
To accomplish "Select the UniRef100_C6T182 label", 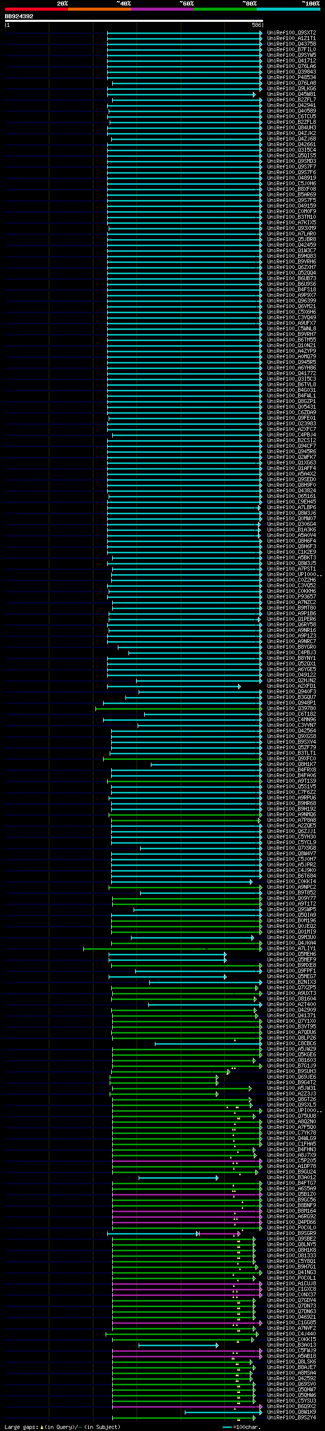I will click(291, 714).
